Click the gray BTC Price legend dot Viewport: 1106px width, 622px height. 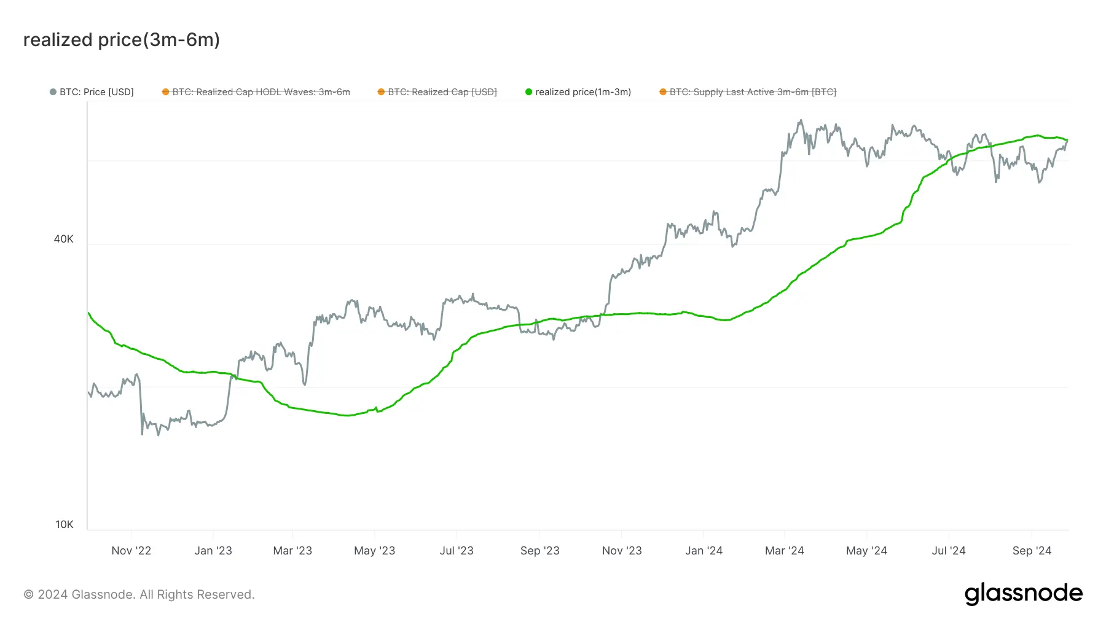point(53,92)
